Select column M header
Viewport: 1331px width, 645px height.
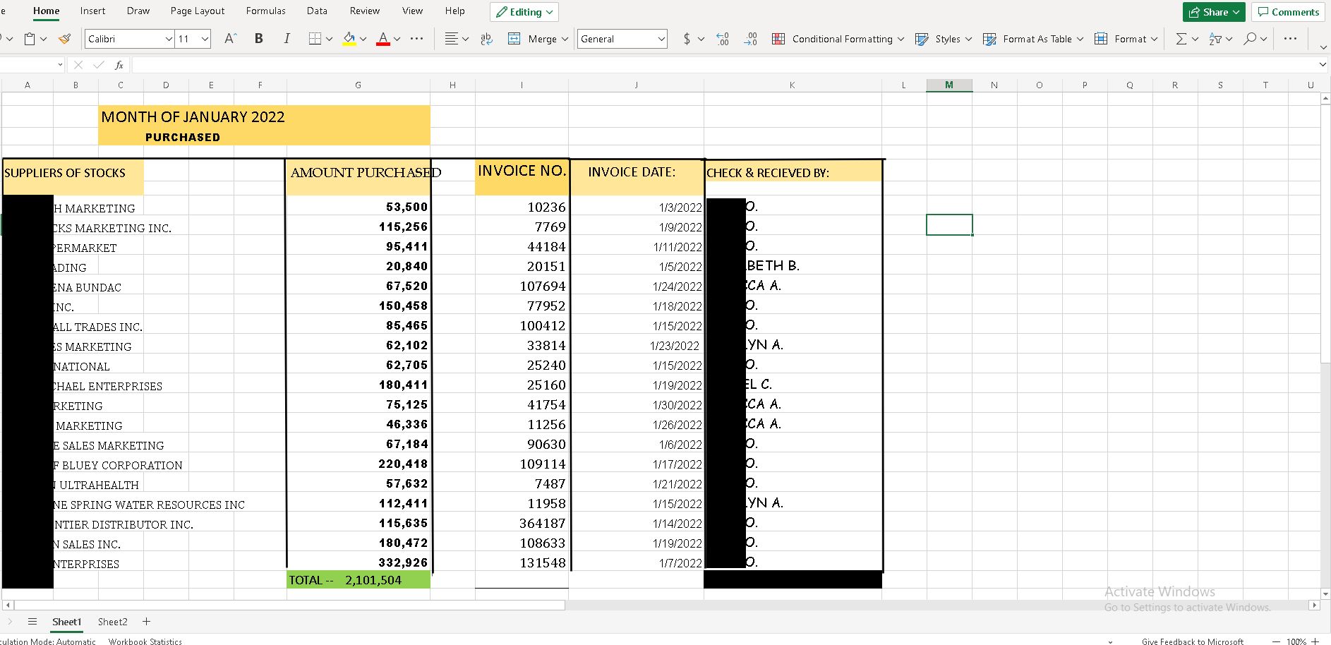tap(949, 85)
